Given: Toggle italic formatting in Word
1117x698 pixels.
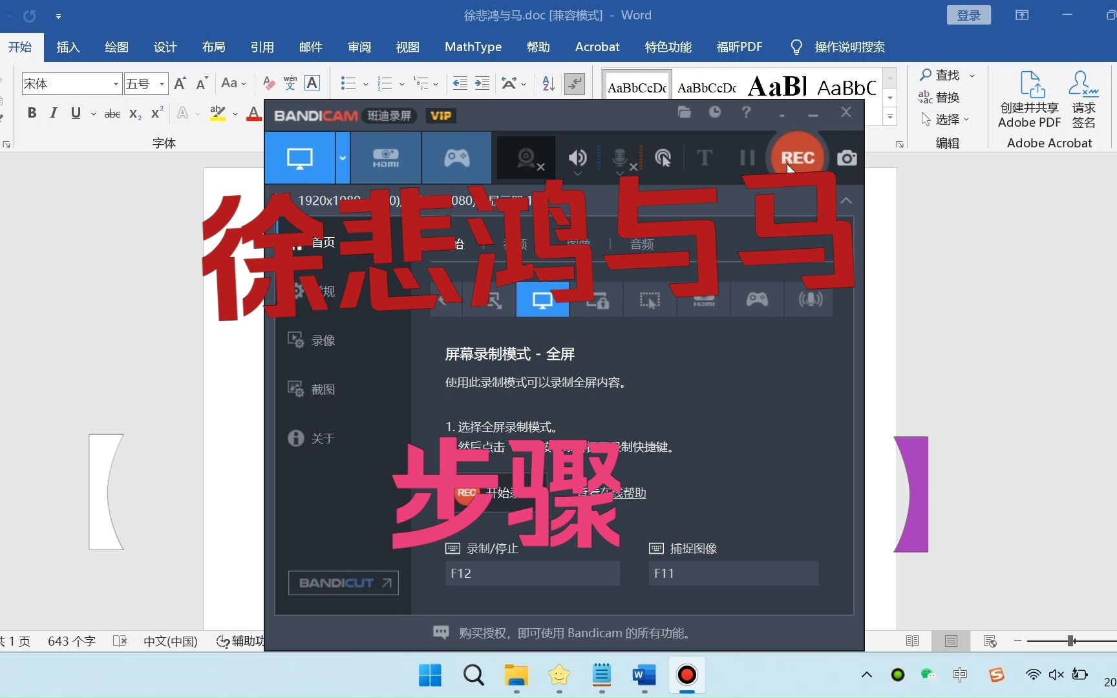Looking at the screenshot, I should (x=54, y=113).
